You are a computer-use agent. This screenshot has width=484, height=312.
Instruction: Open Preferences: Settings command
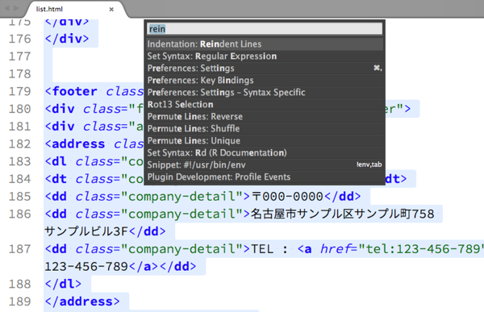pyautogui.click(x=265, y=69)
